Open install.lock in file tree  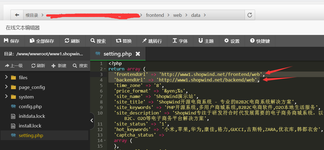[x=30, y=126]
